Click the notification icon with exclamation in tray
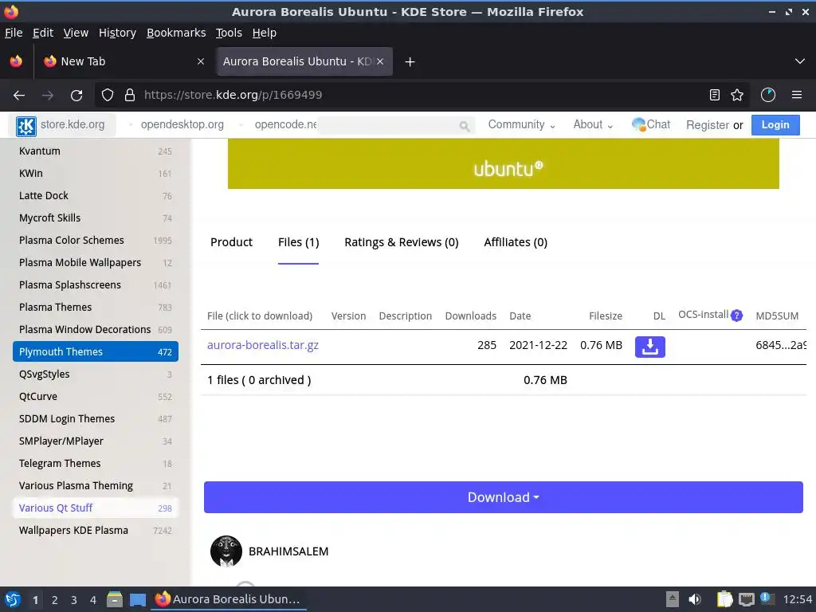The width and height of the screenshot is (816, 612). coord(767,598)
